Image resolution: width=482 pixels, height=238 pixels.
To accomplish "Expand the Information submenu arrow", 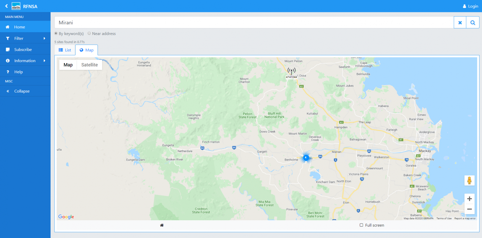I will pos(44,61).
